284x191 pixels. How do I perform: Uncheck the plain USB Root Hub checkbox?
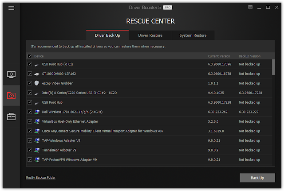coord(30,102)
